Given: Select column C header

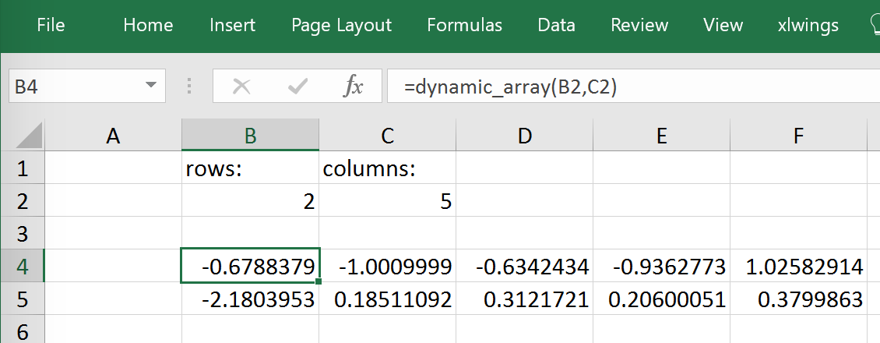Looking at the screenshot, I should pos(387,136).
